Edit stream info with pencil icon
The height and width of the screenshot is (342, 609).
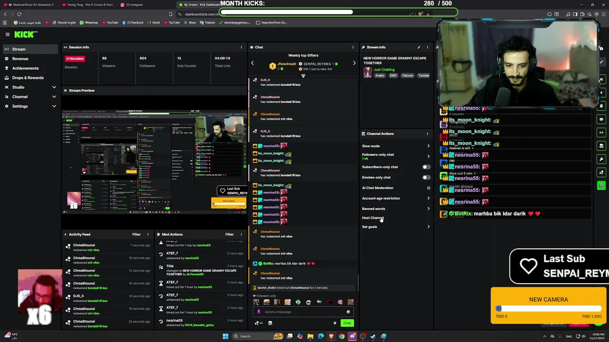pos(419,47)
